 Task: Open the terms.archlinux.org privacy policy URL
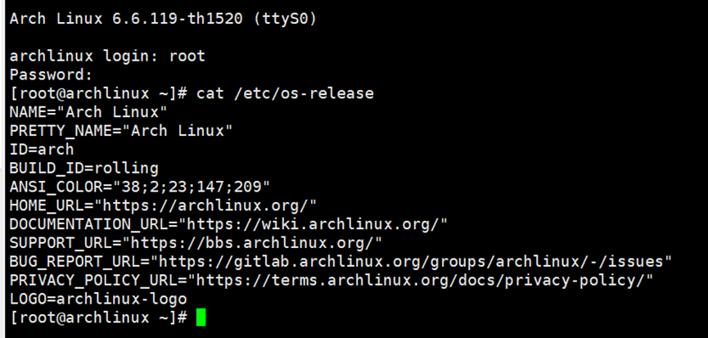(426, 281)
